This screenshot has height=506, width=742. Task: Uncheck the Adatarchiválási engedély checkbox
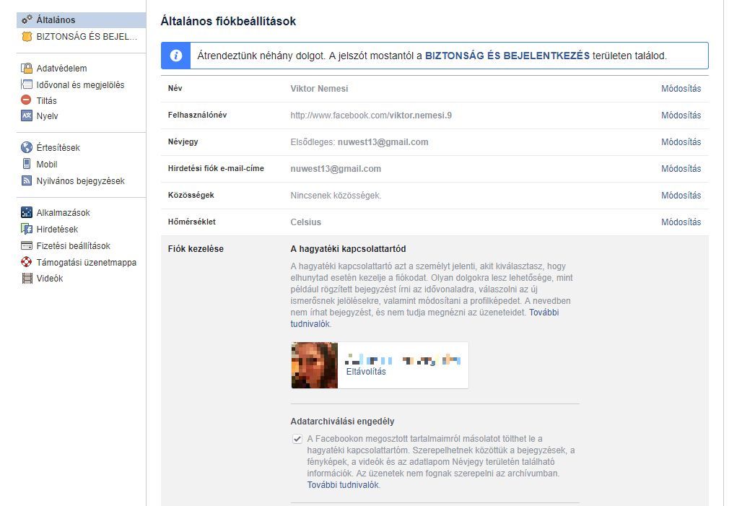297,439
